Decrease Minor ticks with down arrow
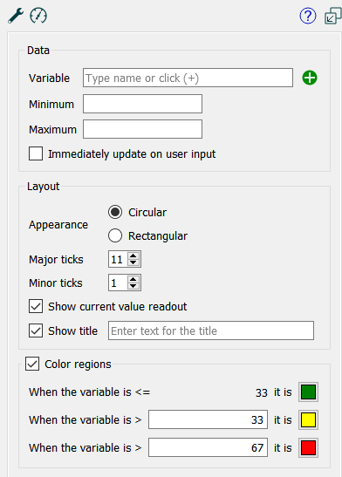The height and width of the screenshot is (477, 342). (133, 286)
